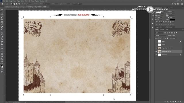
Task: Open Search icon at top right
Action: point(175,4)
